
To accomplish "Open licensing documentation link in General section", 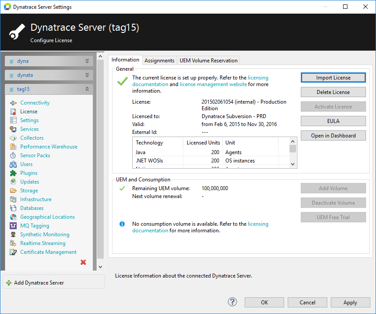I will (200, 81).
